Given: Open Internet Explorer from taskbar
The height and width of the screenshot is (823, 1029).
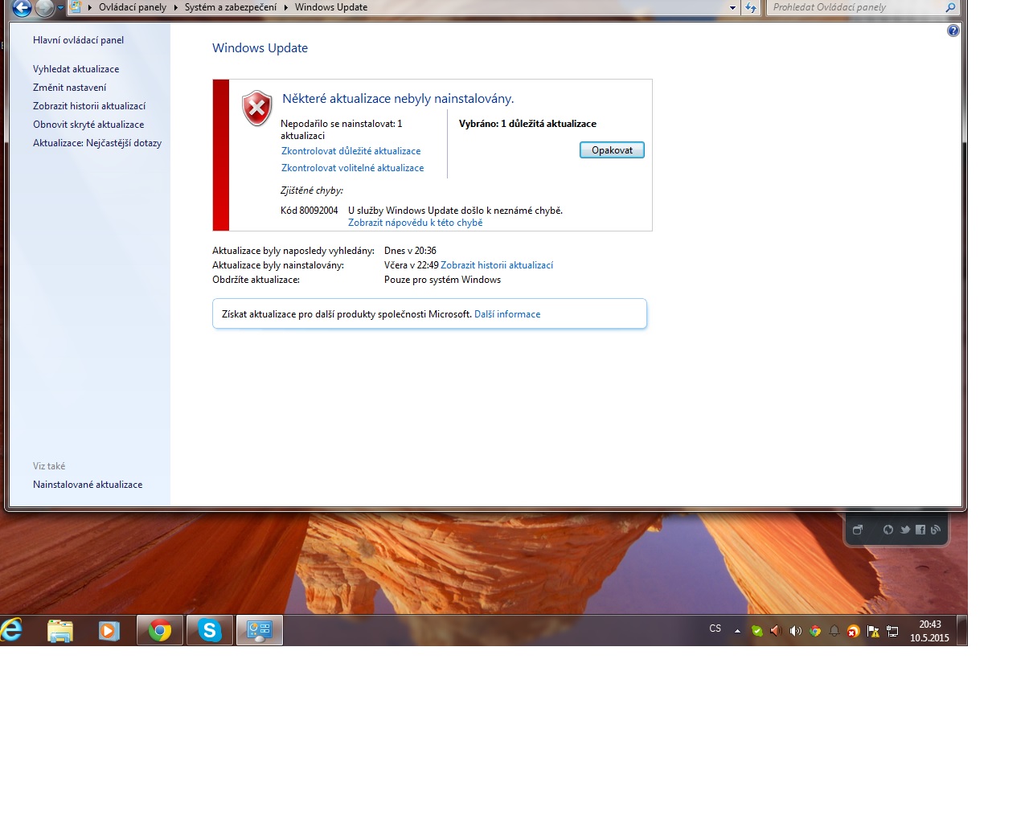Looking at the screenshot, I should coord(11,630).
